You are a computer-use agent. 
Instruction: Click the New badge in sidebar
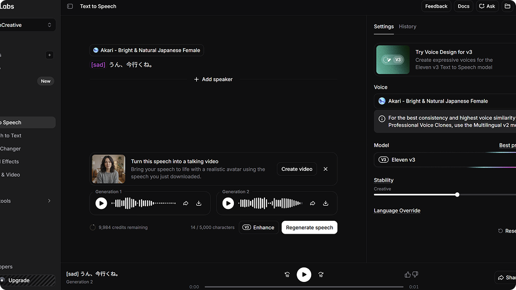coord(46,81)
